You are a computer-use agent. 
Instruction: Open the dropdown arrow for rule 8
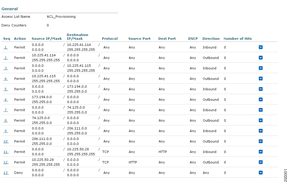point(261,120)
